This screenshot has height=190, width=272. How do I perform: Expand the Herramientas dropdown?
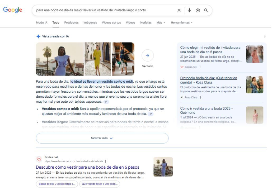click(181, 22)
